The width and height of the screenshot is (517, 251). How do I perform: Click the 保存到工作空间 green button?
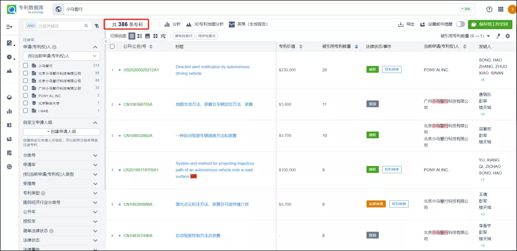click(490, 24)
